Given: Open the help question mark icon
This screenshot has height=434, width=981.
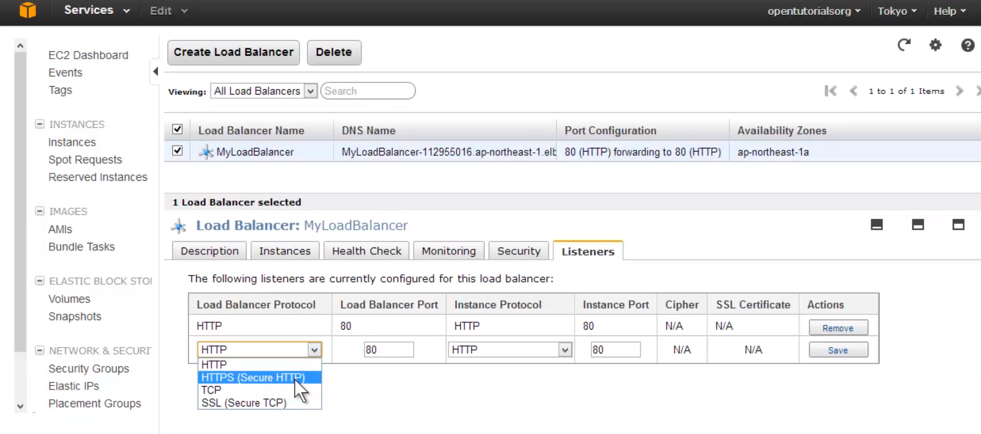Looking at the screenshot, I should (x=968, y=45).
